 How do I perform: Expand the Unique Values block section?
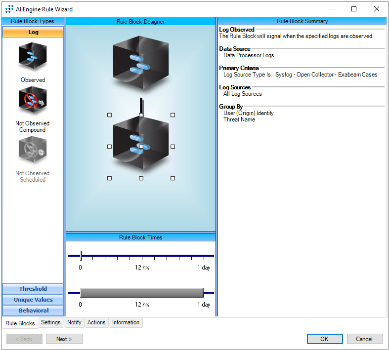click(33, 300)
